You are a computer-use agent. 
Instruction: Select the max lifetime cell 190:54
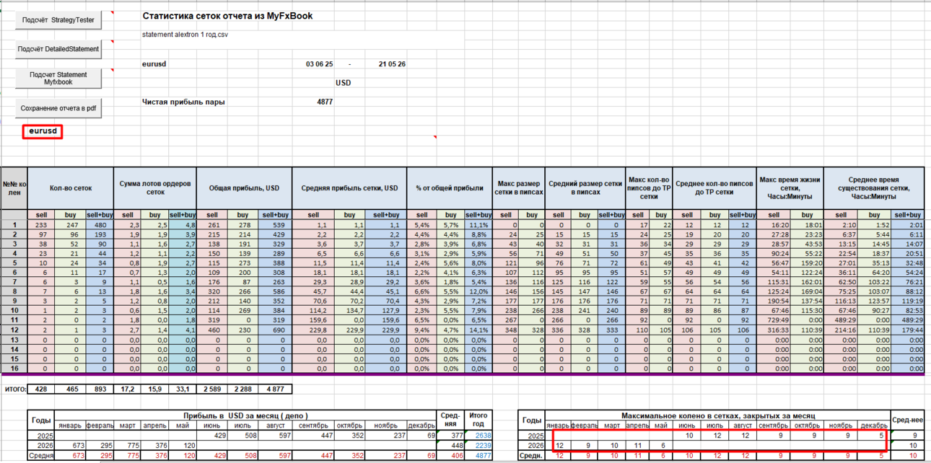tap(774, 301)
